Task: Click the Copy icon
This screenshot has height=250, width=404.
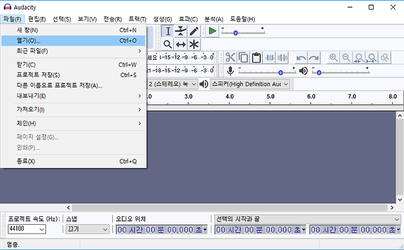Action: [x=243, y=57]
